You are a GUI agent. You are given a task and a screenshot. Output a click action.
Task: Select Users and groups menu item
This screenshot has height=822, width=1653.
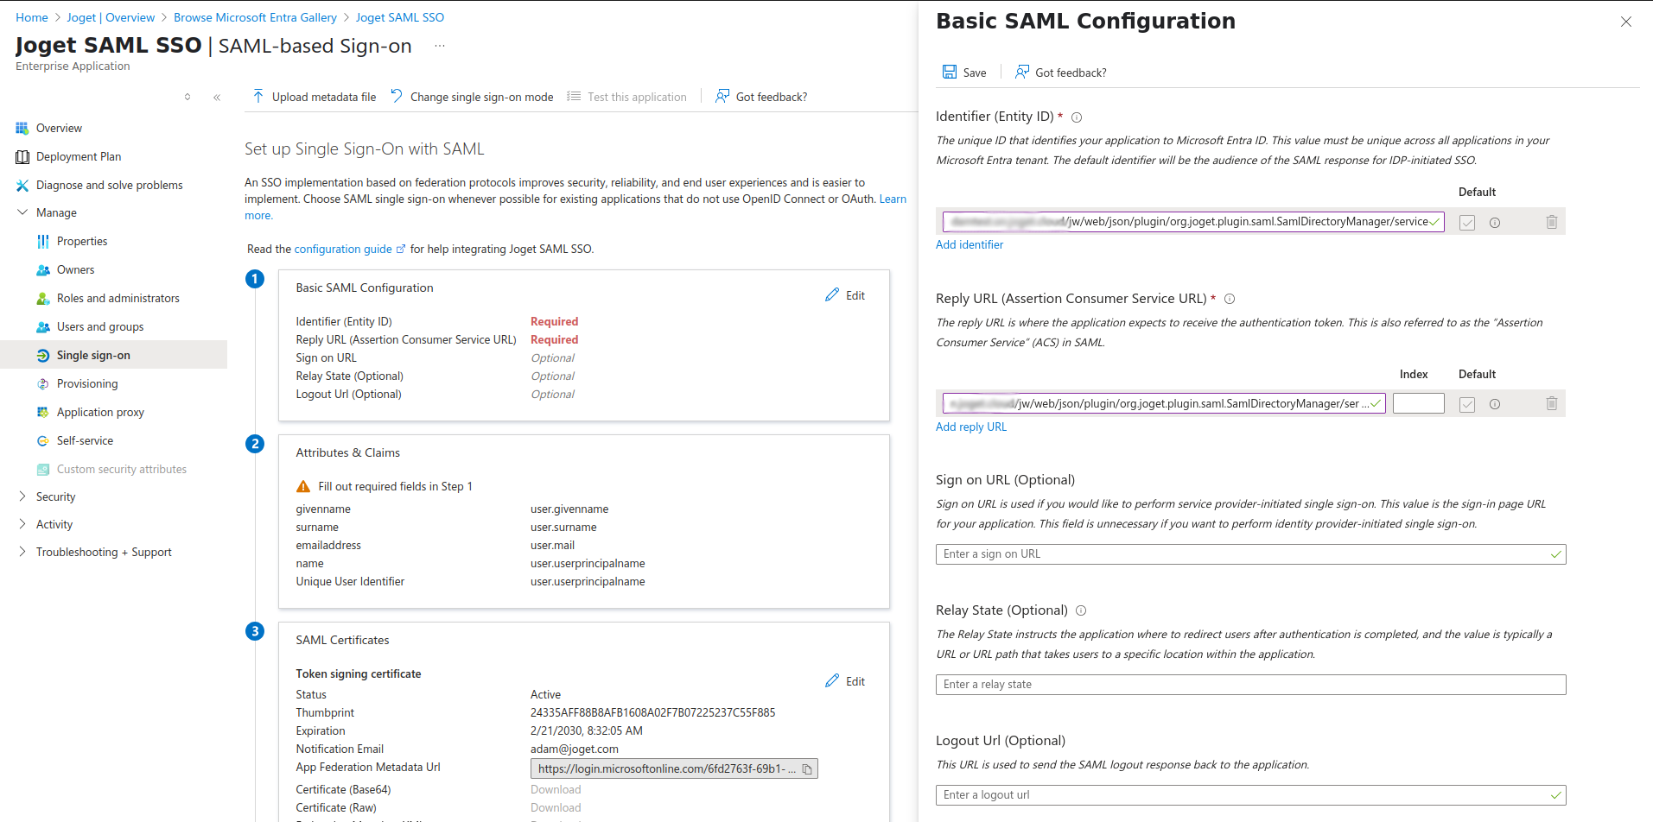pos(100,326)
